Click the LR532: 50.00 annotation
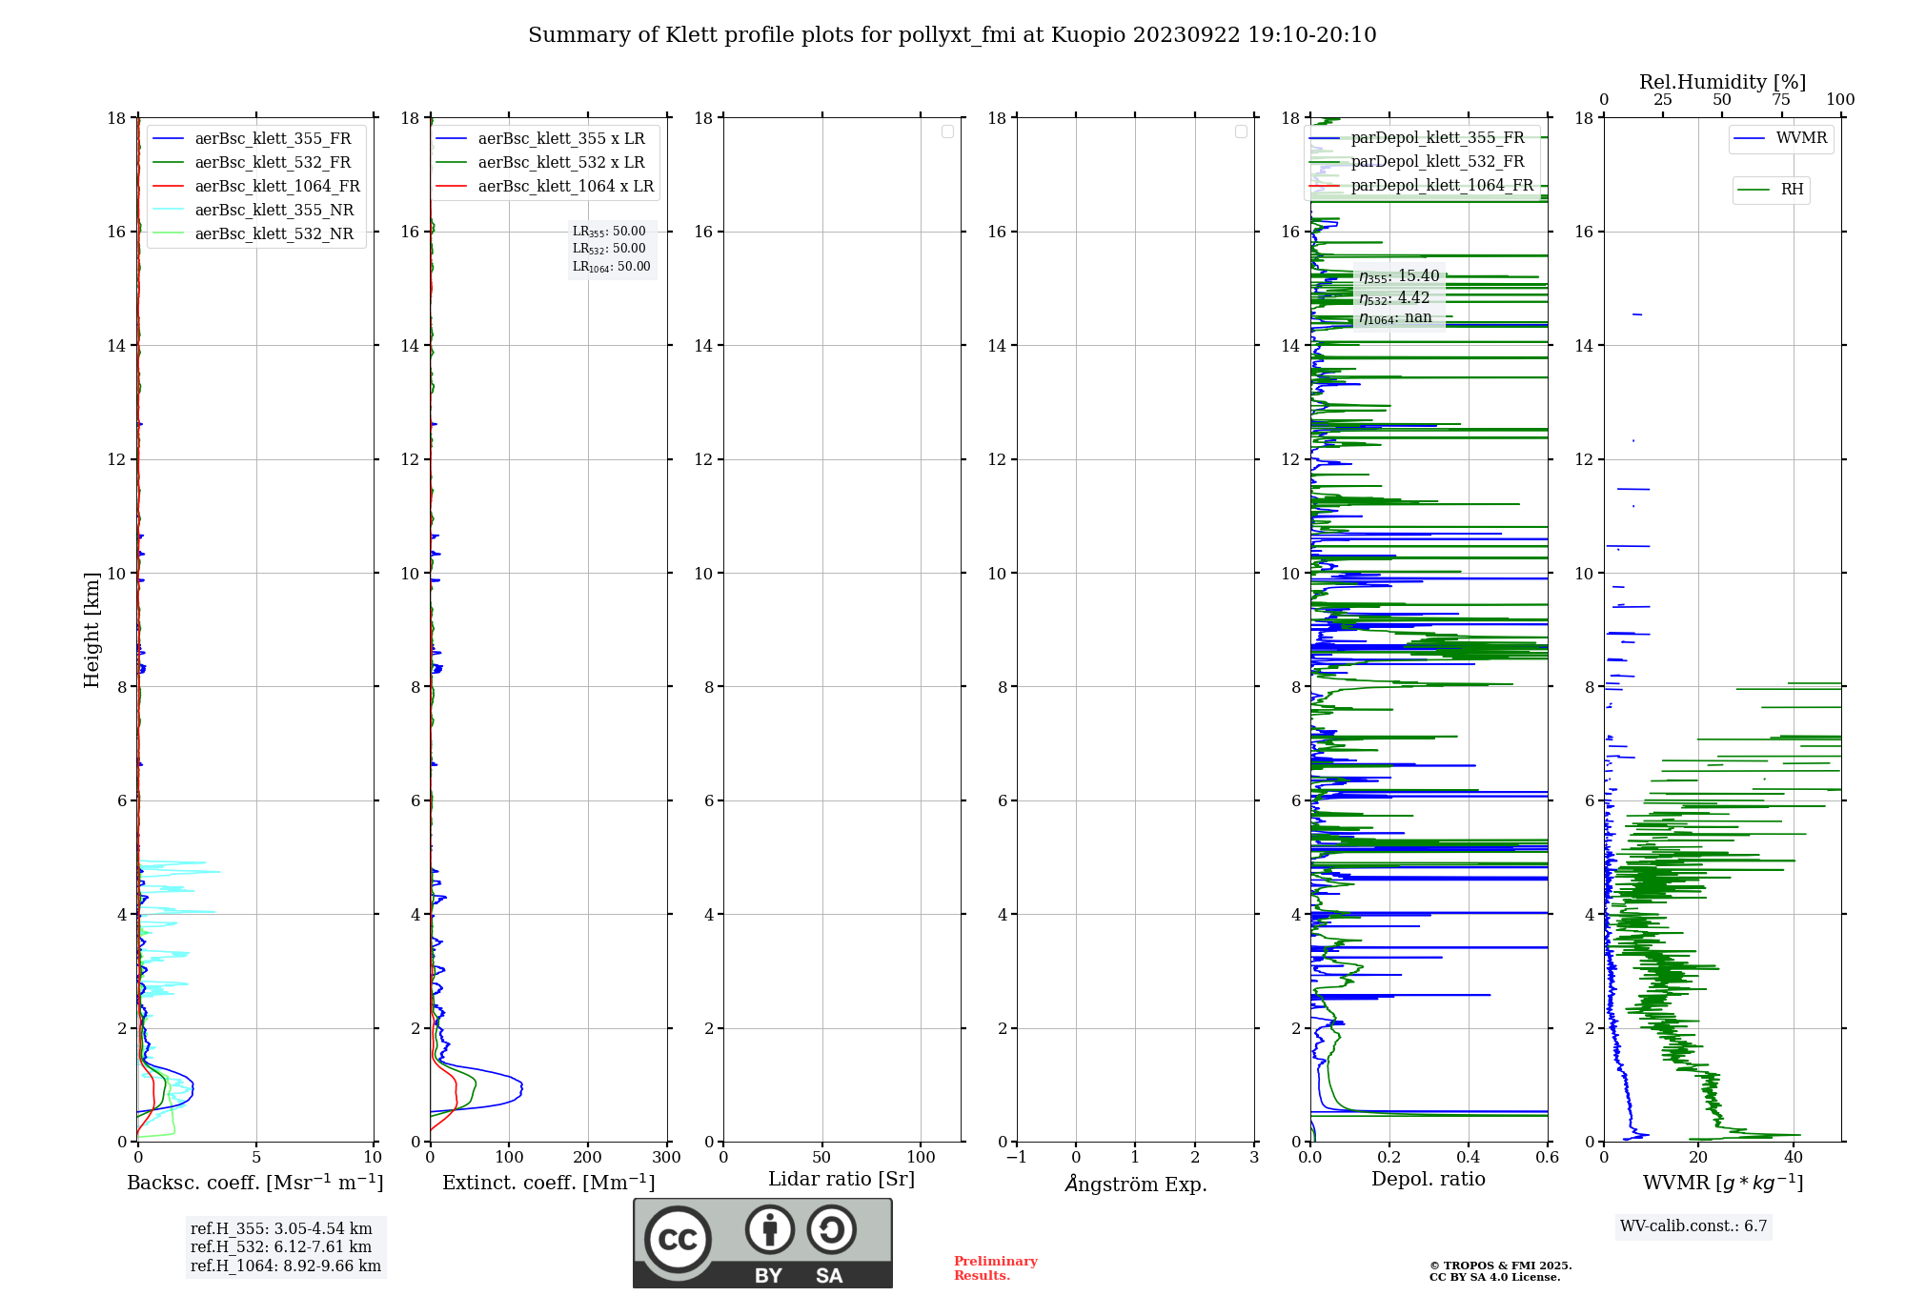Image resolution: width=1906 pixels, height=1296 pixels. pyautogui.click(x=609, y=249)
